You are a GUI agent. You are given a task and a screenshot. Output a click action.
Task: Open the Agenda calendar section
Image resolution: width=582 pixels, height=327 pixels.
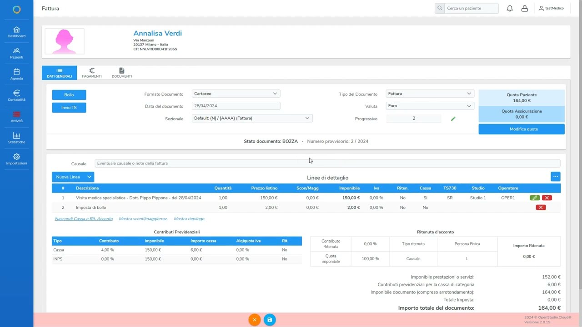(x=16, y=74)
